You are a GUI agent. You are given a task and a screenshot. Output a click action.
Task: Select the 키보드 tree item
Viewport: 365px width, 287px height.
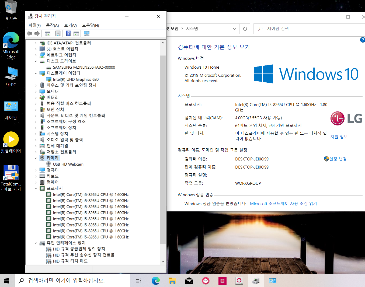tap(53, 176)
